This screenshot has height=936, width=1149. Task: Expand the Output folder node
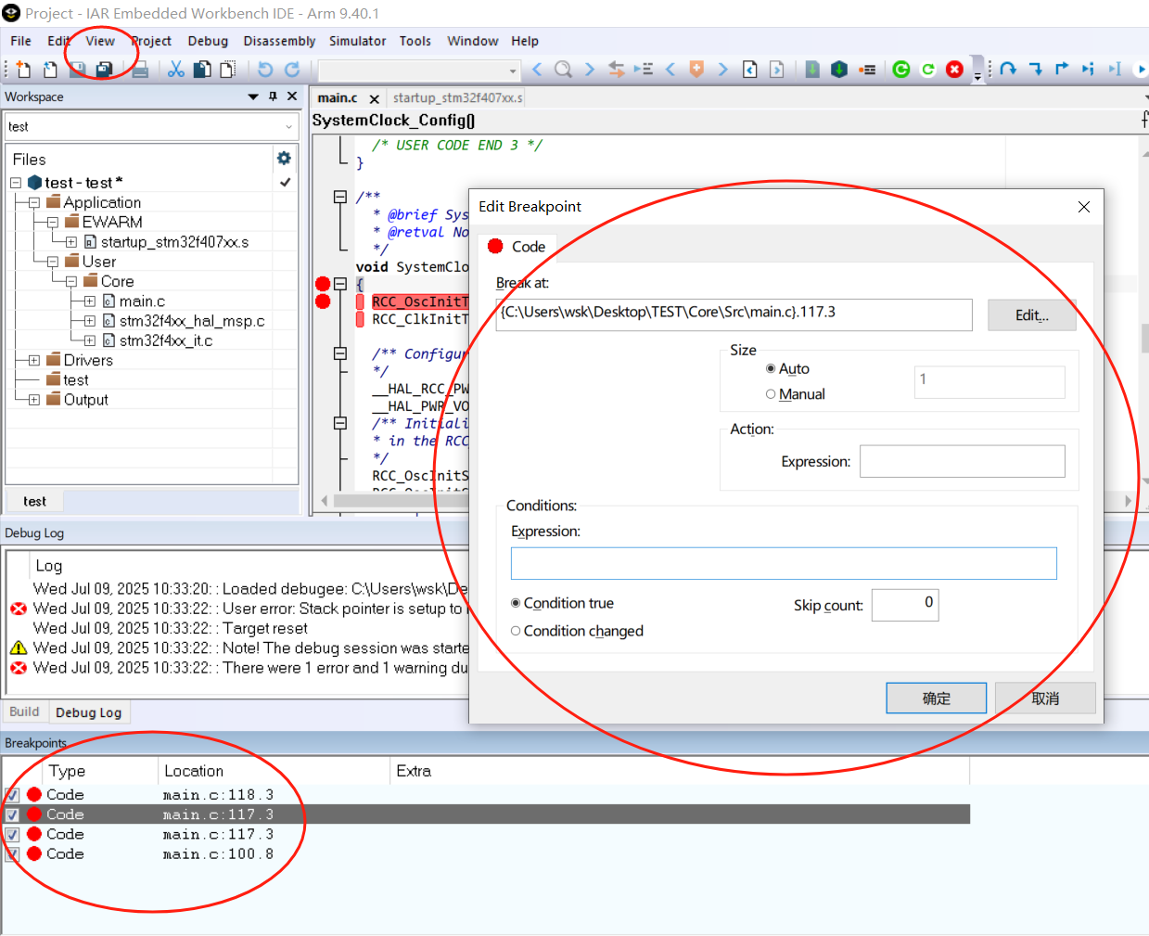click(34, 400)
